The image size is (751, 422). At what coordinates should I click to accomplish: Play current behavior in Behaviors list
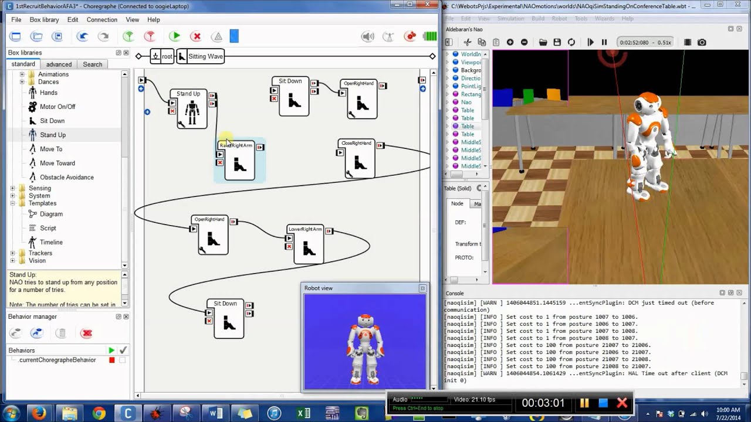[111, 350]
